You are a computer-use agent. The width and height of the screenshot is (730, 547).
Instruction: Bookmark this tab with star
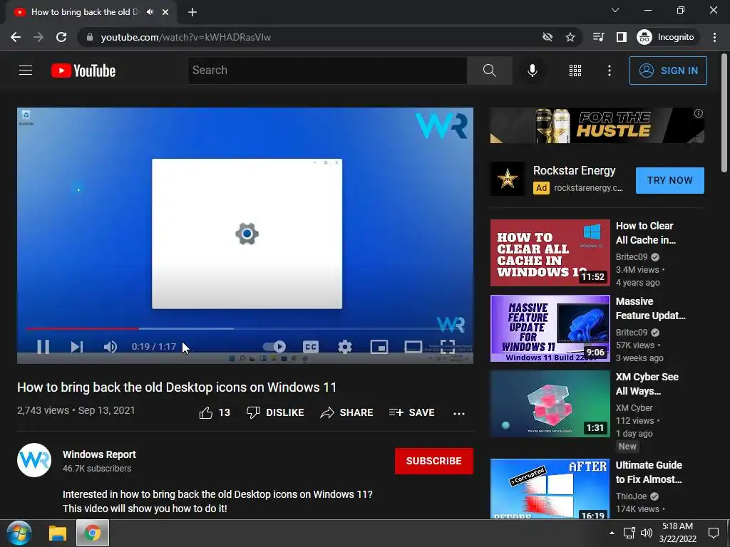[x=570, y=37]
